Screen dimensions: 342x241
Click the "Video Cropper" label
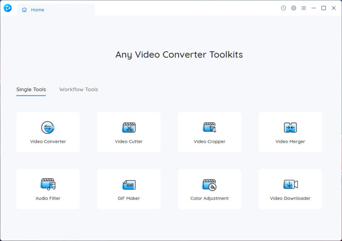pyautogui.click(x=209, y=142)
